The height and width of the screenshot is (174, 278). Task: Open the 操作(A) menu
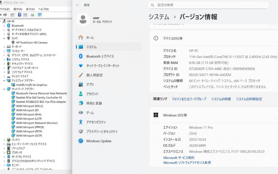pyautogui.click(x=18, y=9)
